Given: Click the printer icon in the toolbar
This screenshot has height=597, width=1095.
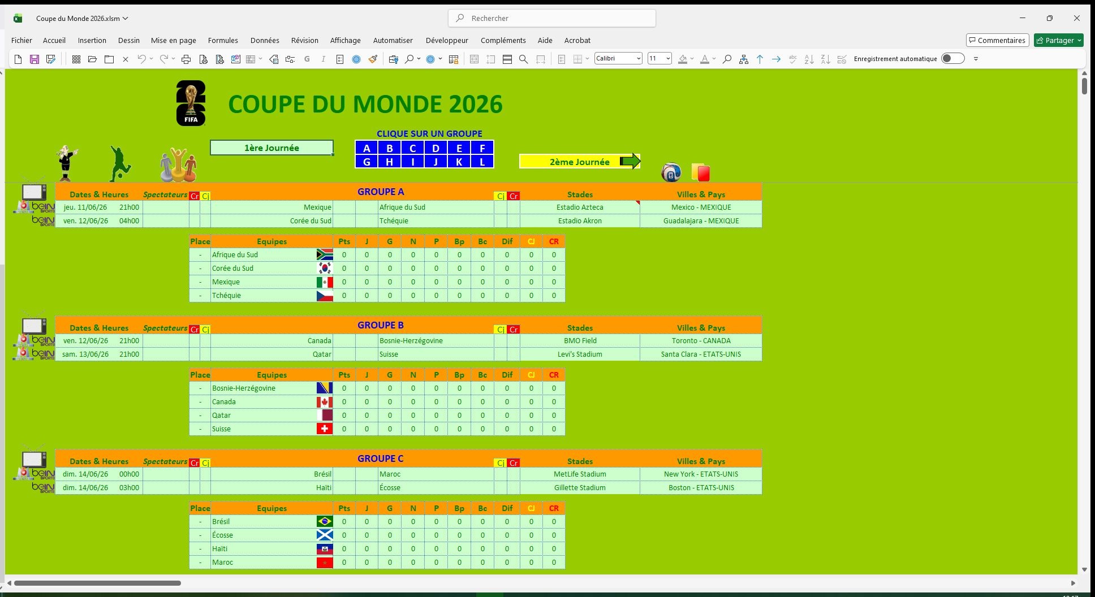Looking at the screenshot, I should 186,59.
